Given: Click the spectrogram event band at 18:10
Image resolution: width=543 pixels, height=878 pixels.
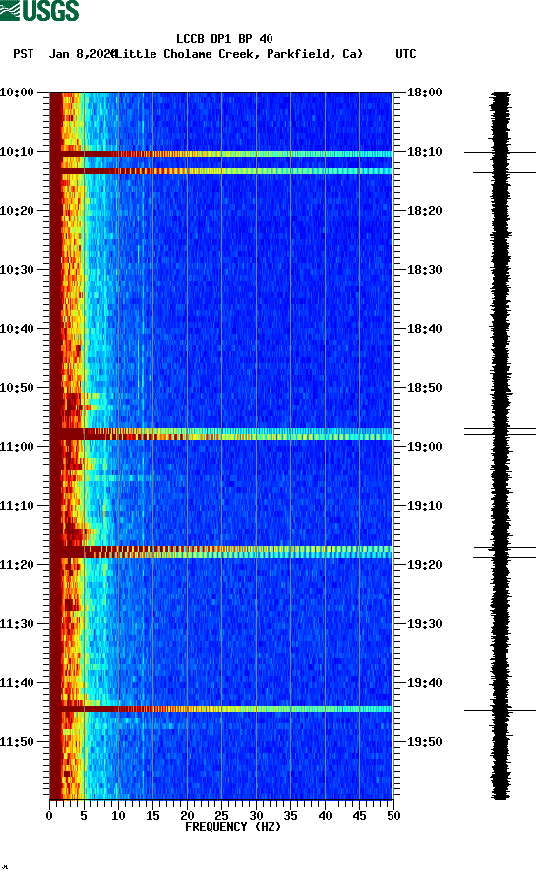Looking at the screenshot, I should 221,154.
